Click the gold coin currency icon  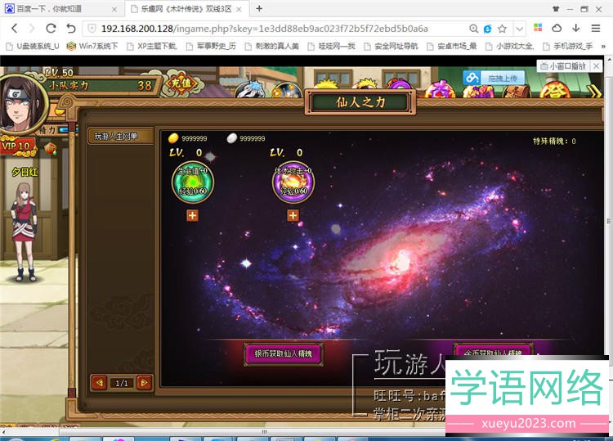(x=172, y=138)
